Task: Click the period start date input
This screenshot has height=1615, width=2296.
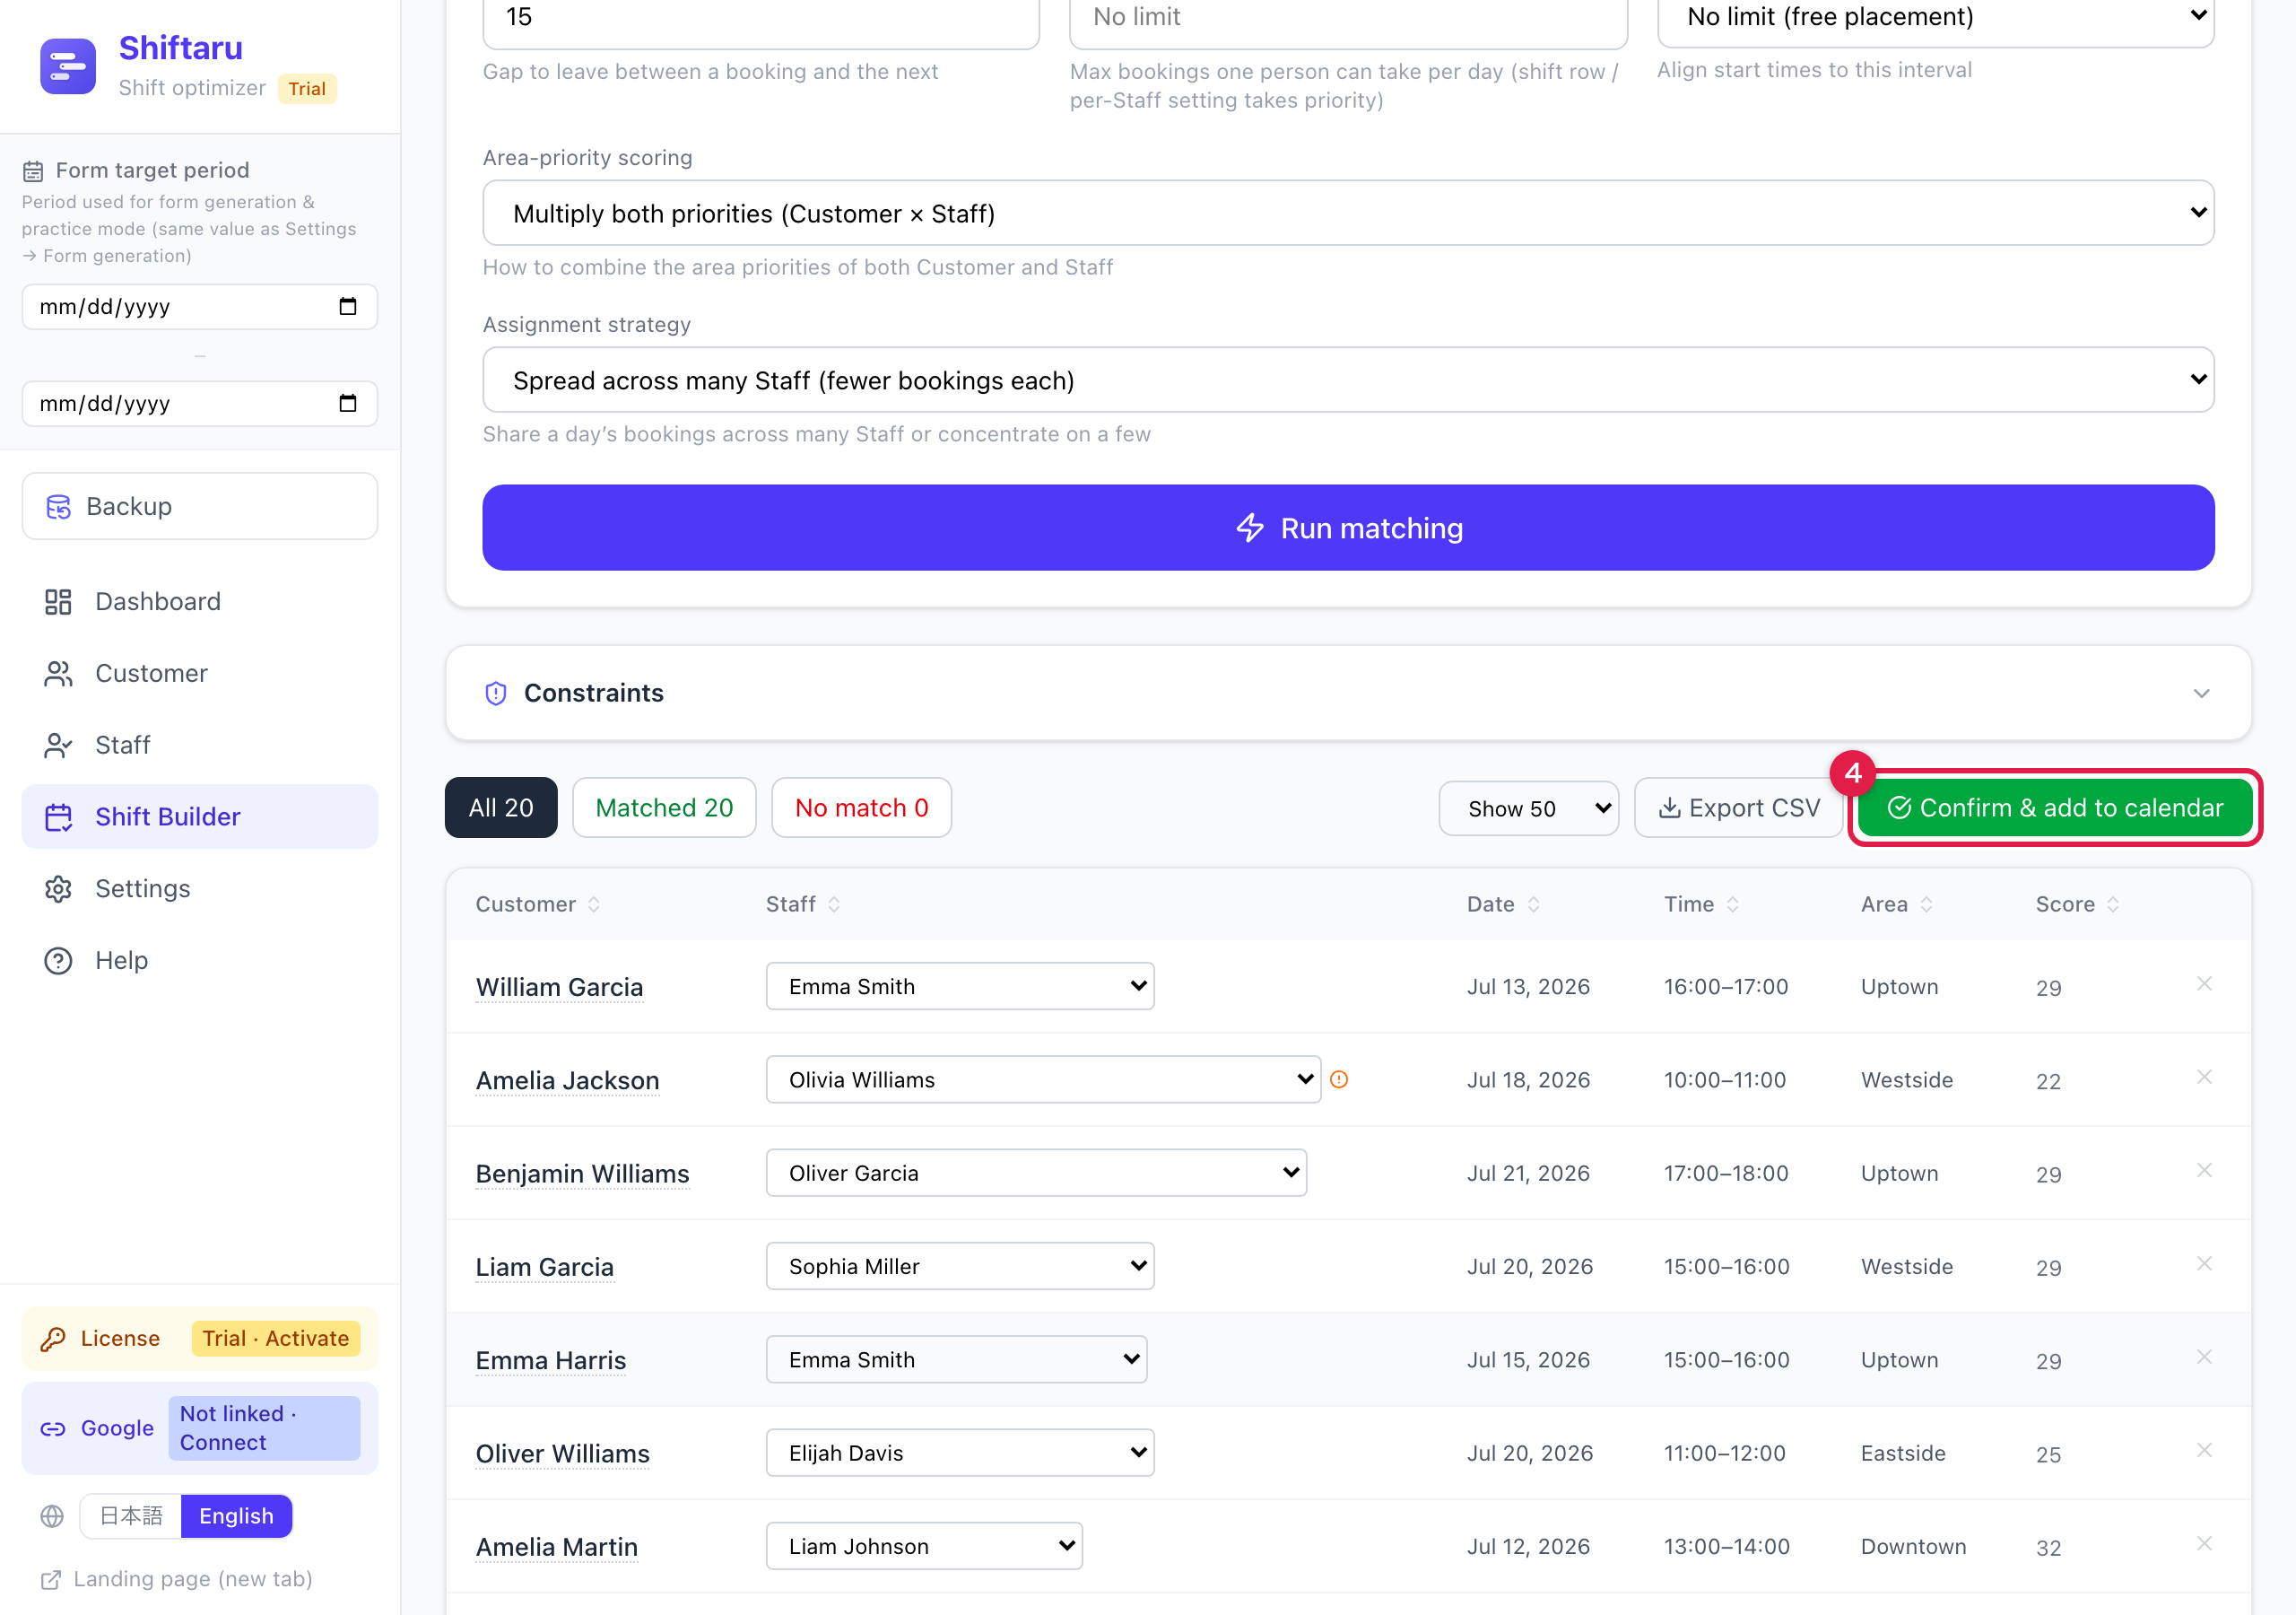Action: [x=200, y=306]
